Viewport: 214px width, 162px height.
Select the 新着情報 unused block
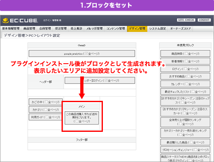(185, 61)
